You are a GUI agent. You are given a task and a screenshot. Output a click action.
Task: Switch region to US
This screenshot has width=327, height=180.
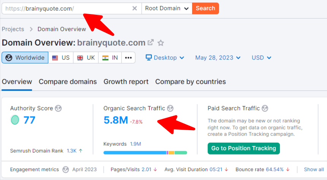pos(61,58)
